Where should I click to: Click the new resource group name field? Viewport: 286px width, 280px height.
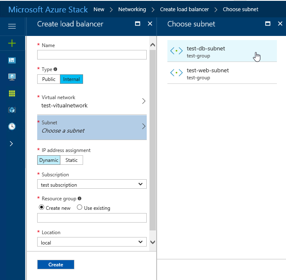click(92, 218)
